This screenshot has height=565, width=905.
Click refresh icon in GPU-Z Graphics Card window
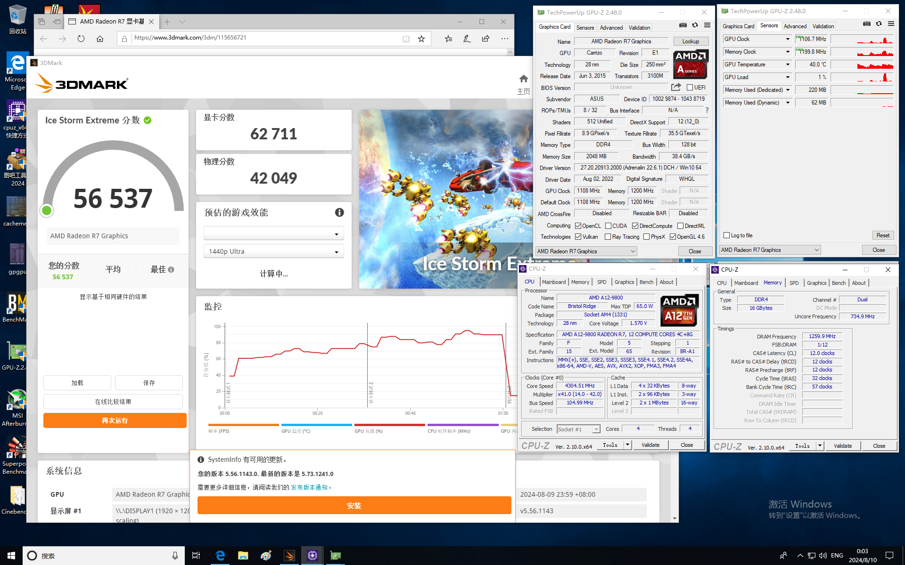695,25
